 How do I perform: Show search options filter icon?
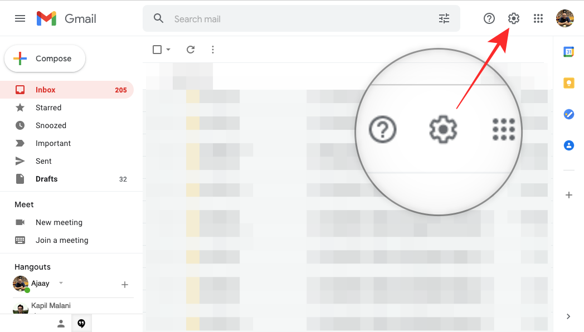pos(444,18)
